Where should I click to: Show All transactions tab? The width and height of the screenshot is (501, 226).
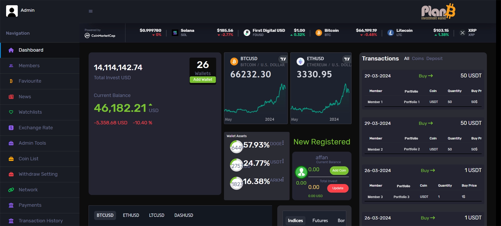(x=407, y=59)
